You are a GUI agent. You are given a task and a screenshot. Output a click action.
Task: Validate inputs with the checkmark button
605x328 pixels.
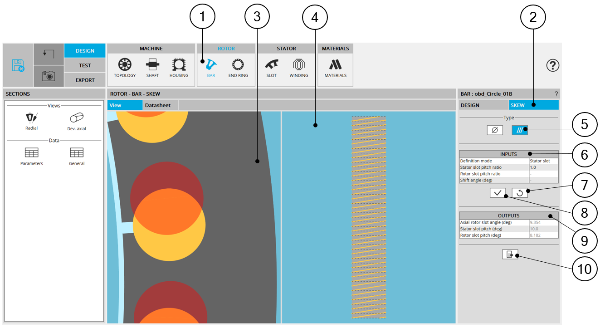pyautogui.click(x=498, y=193)
